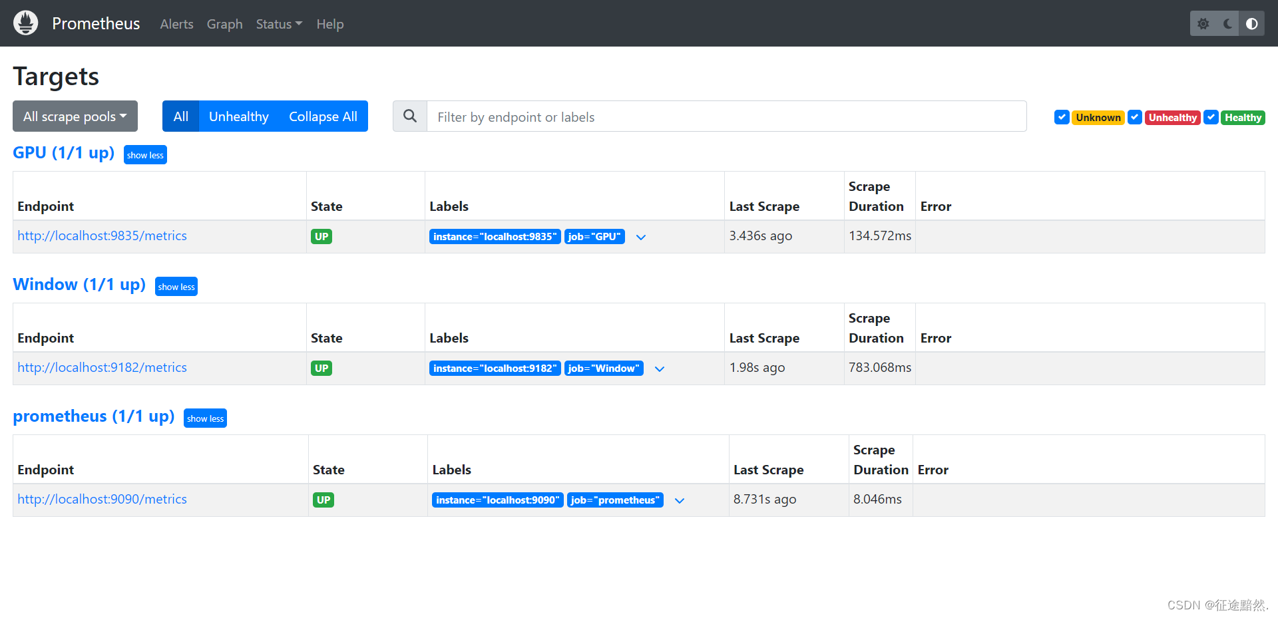The height and width of the screenshot is (618, 1278).
Task: Switch to light theme sun icon
Action: point(1203,24)
